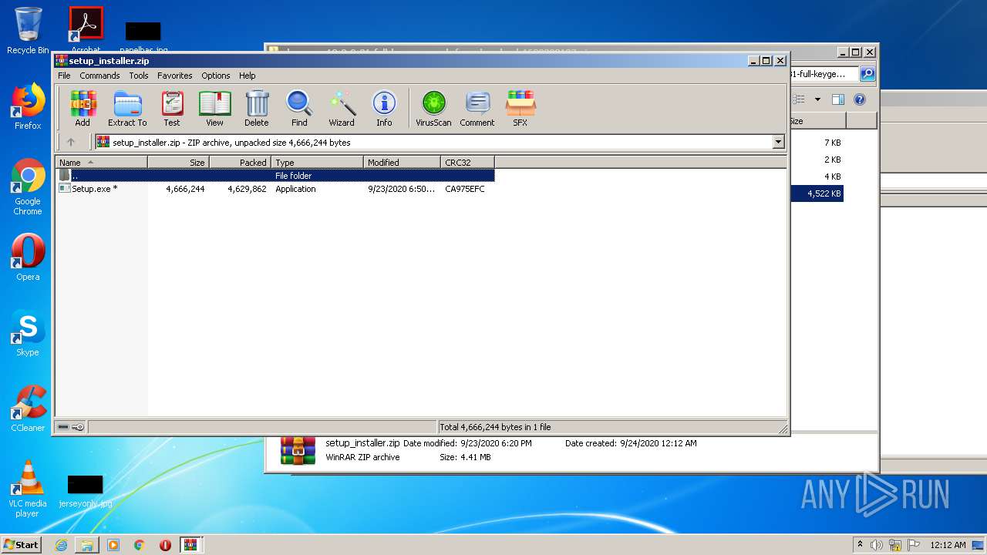Open the View file tool
Screen dimensions: 987x555
[x=214, y=108]
